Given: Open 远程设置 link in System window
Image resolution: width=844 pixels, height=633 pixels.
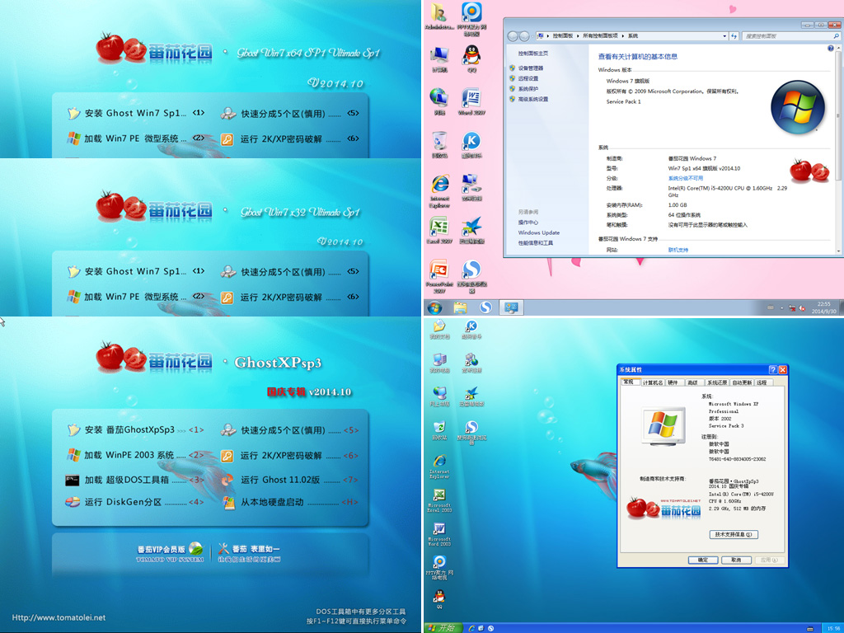Looking at the screenshot, I should (x=528, y=78).
